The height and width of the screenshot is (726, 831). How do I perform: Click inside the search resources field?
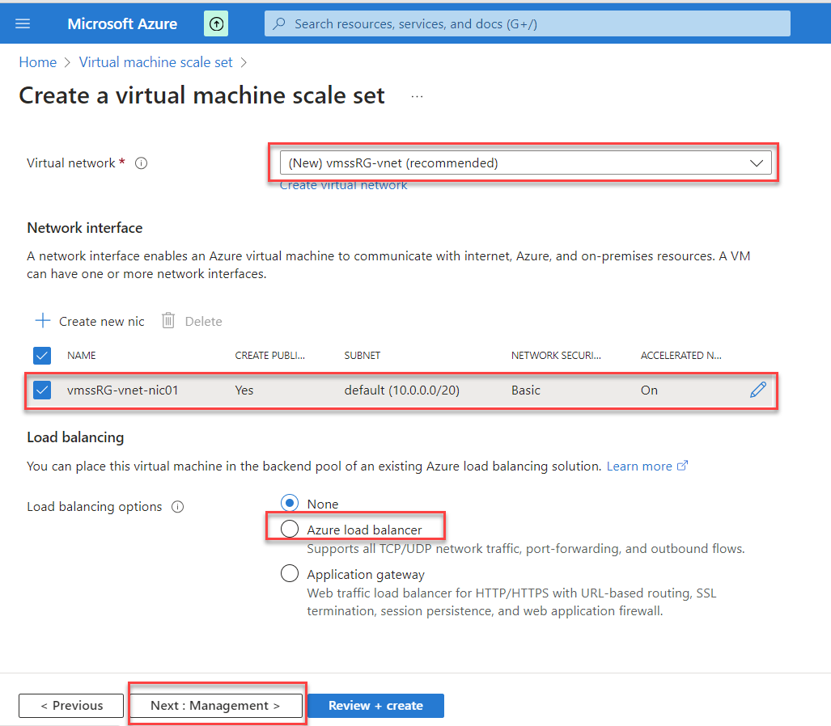(x=526, y=23)
